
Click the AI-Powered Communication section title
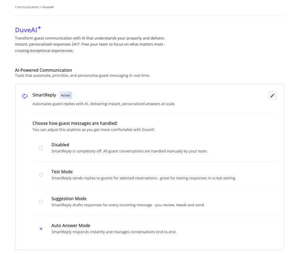(43, 70)
